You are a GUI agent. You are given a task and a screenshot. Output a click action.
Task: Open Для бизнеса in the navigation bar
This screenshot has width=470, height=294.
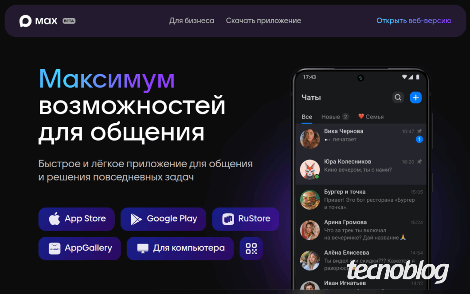pyautogui.click(x=192, y=20)
